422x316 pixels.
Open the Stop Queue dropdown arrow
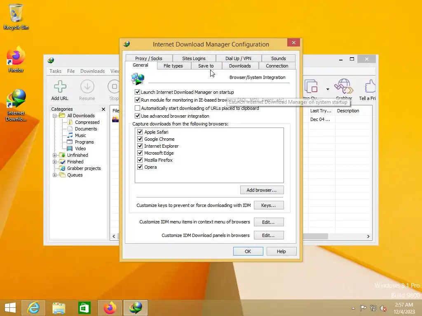pyautogui.click(x=328, y=89)
